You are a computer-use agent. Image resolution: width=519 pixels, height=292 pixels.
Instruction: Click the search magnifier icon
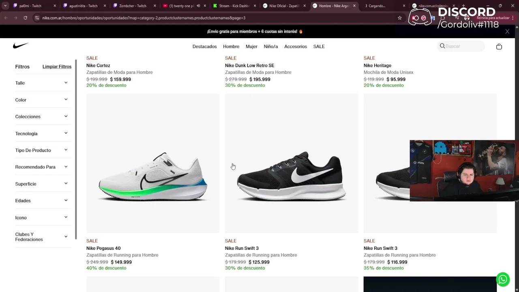click(442, 46)
